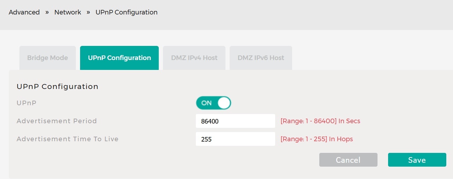Open the DMZ IPv4 Host tab
Image resolution: width=453 pixels, height=179 pixels.
coord(194,58)
